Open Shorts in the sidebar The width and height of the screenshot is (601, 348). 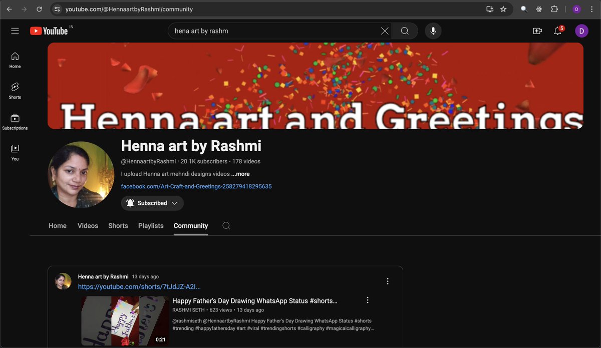(x=15, y=91)
